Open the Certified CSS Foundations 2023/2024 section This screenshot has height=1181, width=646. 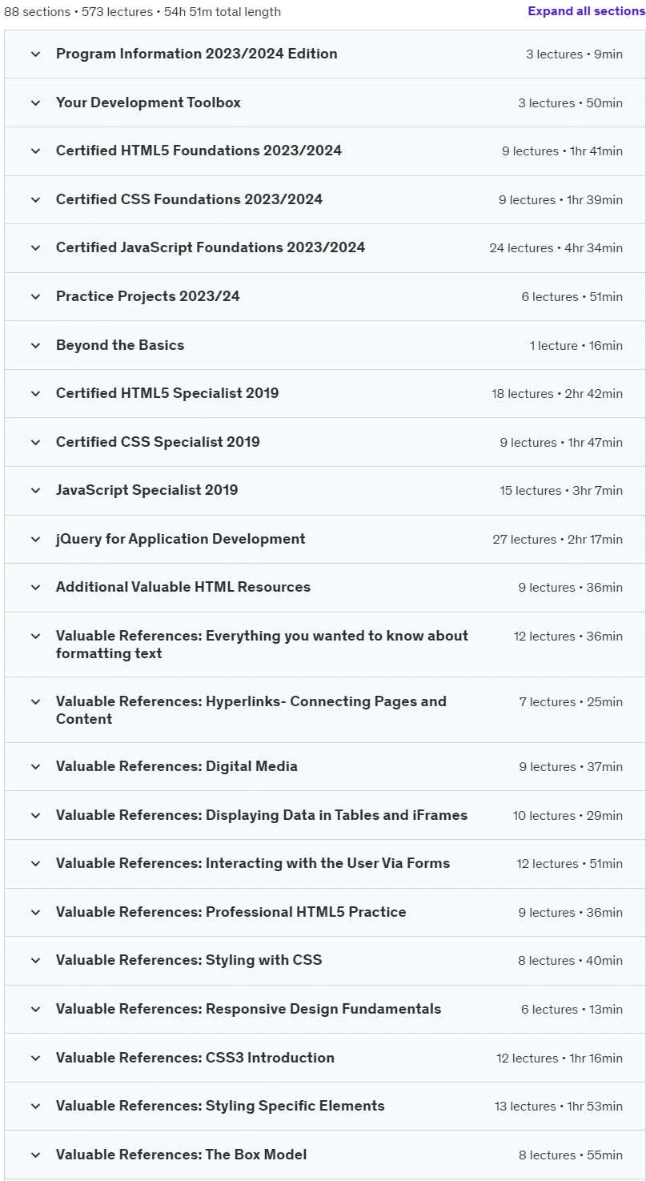(x=324, y=199)
